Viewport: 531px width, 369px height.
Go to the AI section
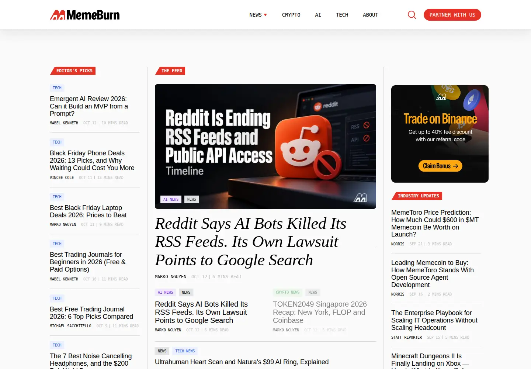click(x=318, y=15)
